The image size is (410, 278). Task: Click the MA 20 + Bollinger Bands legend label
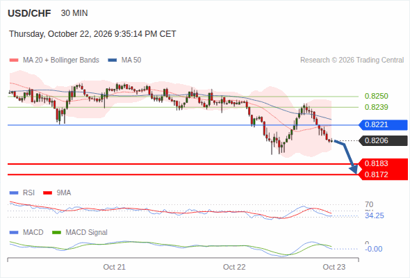(61, 60)
